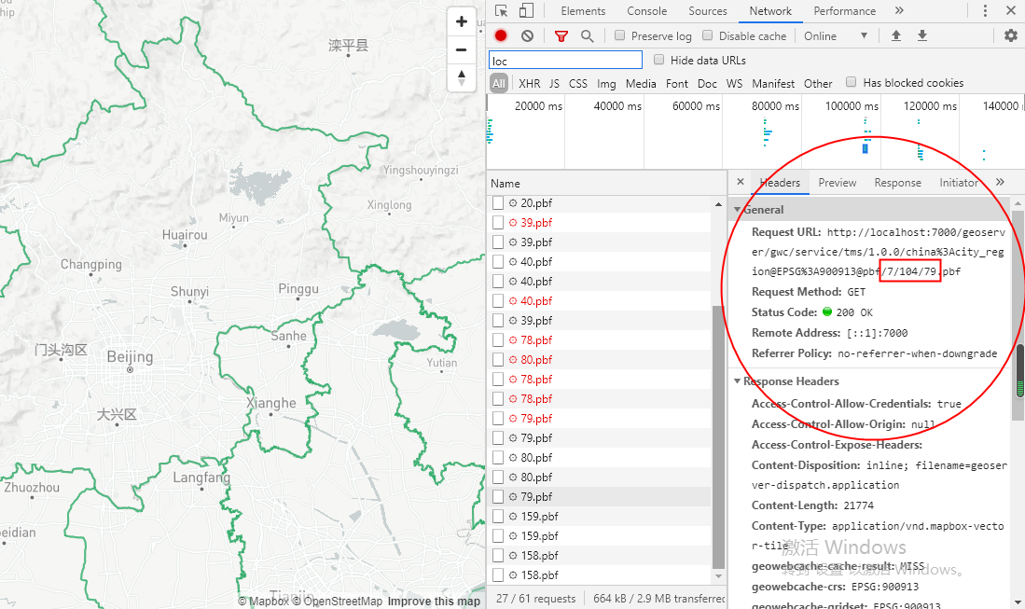Viewport: 1025px width, 609px height.
Task: Open the OpenStreetMap attribution link
Action: point(337,602)
